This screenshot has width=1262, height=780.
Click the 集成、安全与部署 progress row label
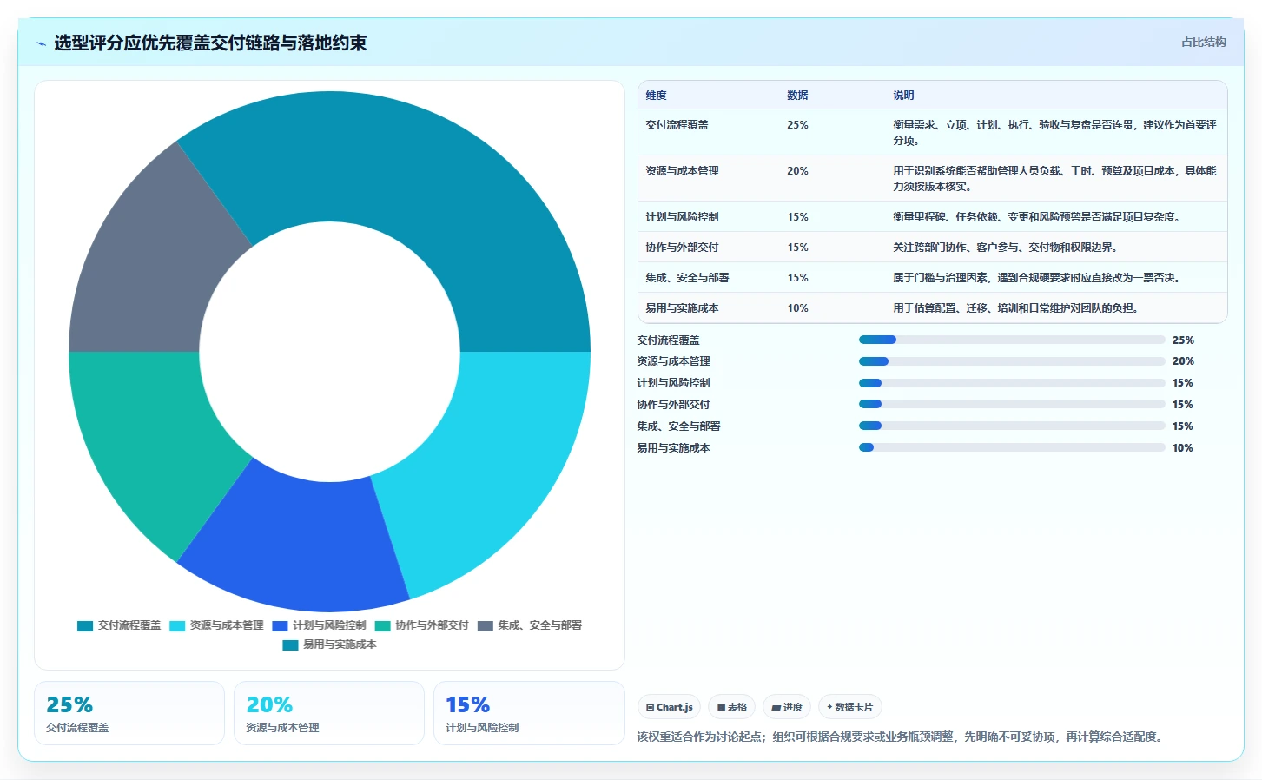(678, 426)
